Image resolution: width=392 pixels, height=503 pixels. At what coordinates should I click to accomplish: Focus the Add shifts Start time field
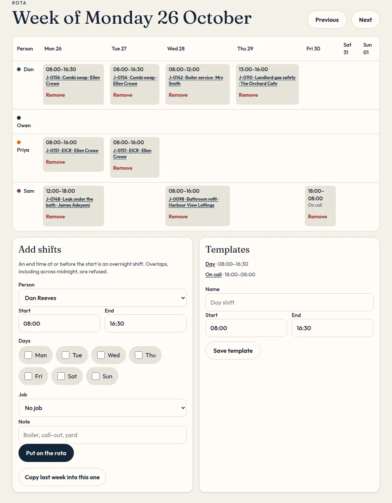tap(59, 323)
